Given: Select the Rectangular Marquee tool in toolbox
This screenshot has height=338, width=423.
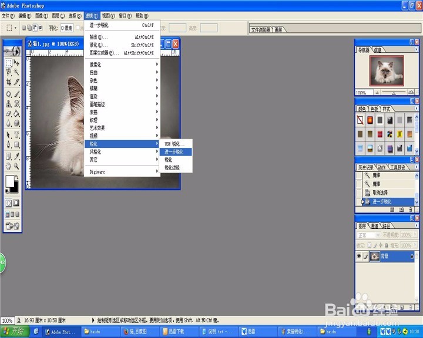Looking at the screenshot, I should pos(9,63).
